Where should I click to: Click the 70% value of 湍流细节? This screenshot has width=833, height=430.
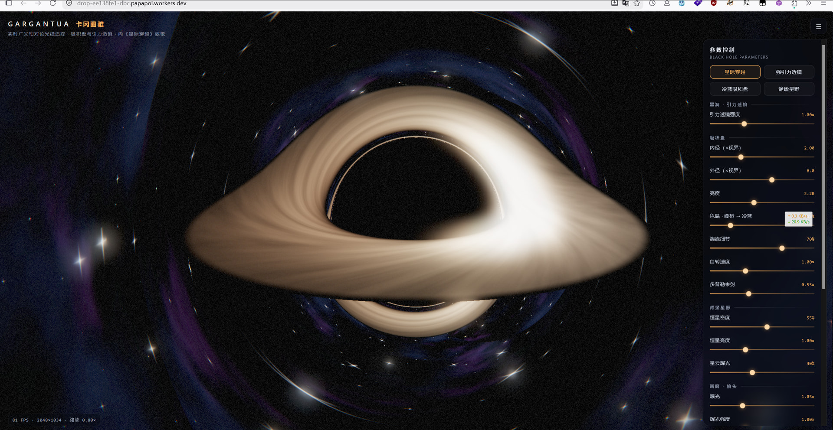810,239
